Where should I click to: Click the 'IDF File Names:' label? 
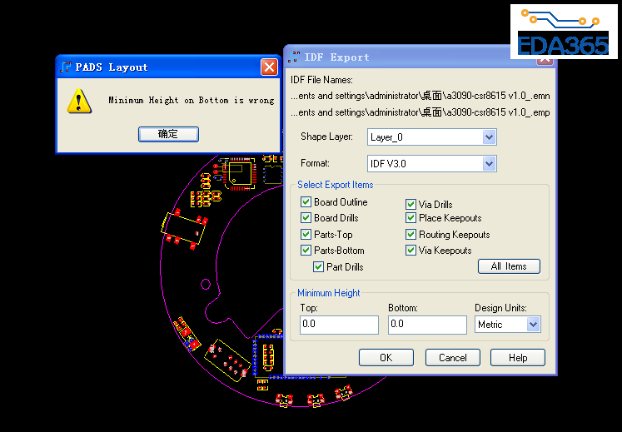click(321, 80)
